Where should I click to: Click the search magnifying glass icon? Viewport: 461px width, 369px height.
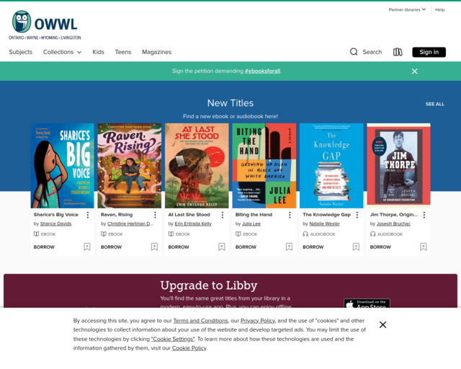click(354, 52)
